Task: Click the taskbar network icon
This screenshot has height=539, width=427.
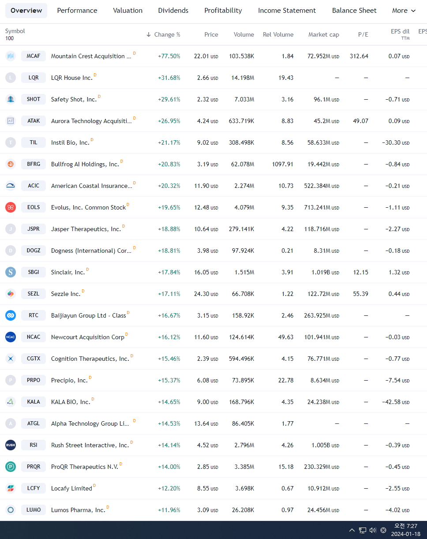Action: click(x=363, y=530)
